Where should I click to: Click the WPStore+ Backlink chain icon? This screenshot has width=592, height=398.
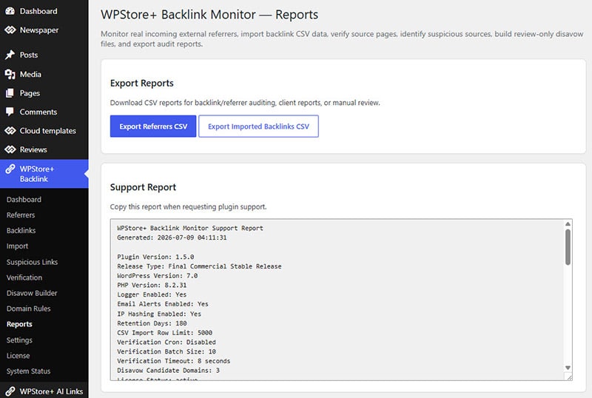(10, 169)
